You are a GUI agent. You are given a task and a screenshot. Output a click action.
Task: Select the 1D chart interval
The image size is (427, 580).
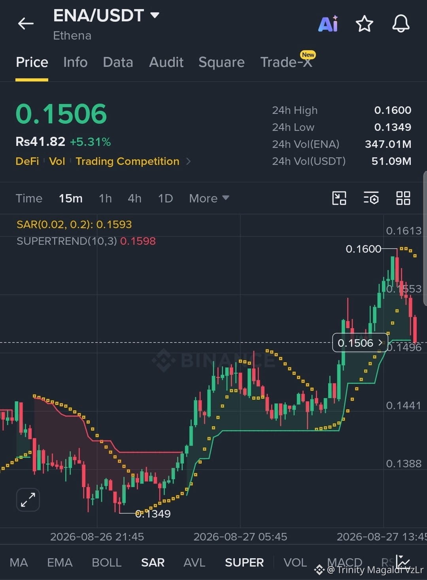pyautogui.click(x=165, y=198)
